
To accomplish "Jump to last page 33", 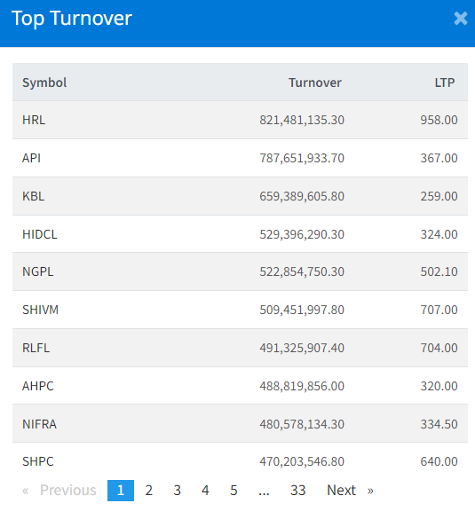I will (x=297, y=490).
